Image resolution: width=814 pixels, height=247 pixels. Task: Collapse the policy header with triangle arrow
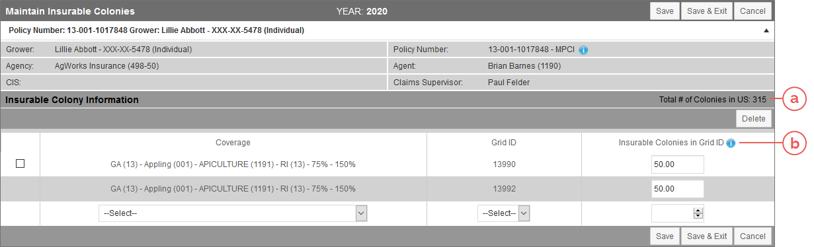766,30
